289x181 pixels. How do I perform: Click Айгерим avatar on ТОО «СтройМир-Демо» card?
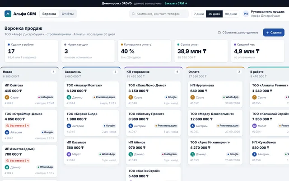click(7, 132)
